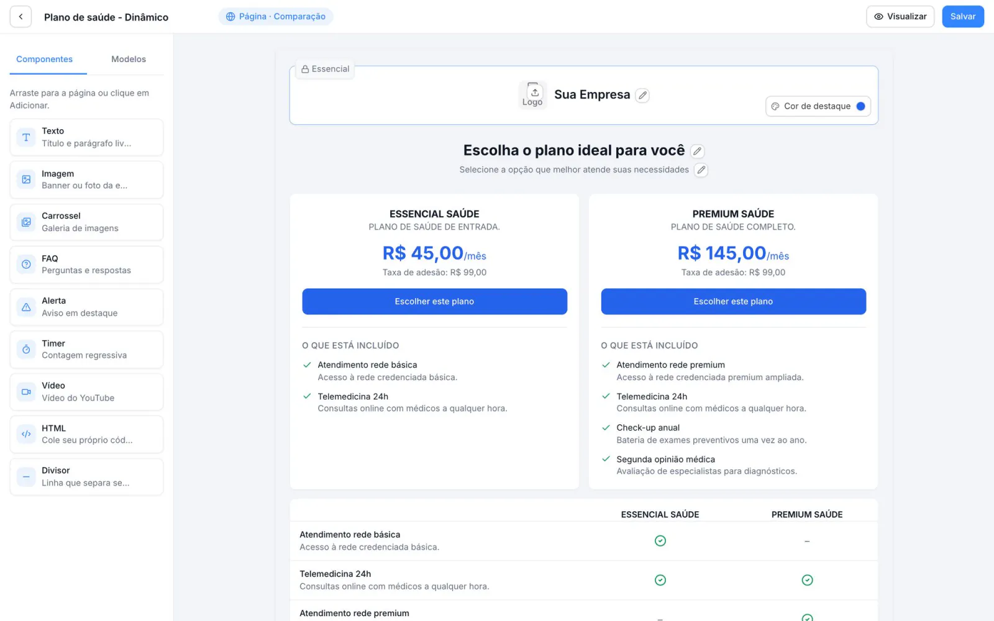994x621 pixels.
Task: Click the Imagem component icon
Action: [26, 179]
